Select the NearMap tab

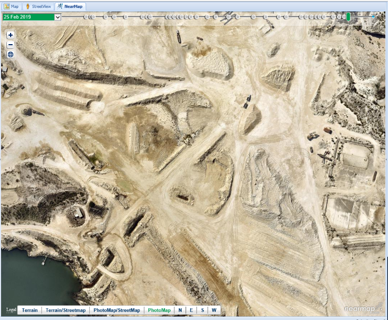pyautogui.click(x=70, y=6)
